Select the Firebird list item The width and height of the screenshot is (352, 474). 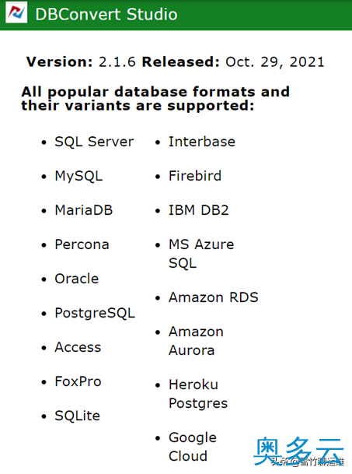(195, 176)
